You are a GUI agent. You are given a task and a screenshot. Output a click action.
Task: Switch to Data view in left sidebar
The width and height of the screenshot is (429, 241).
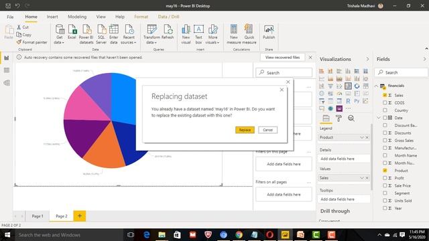click(7, 70)
